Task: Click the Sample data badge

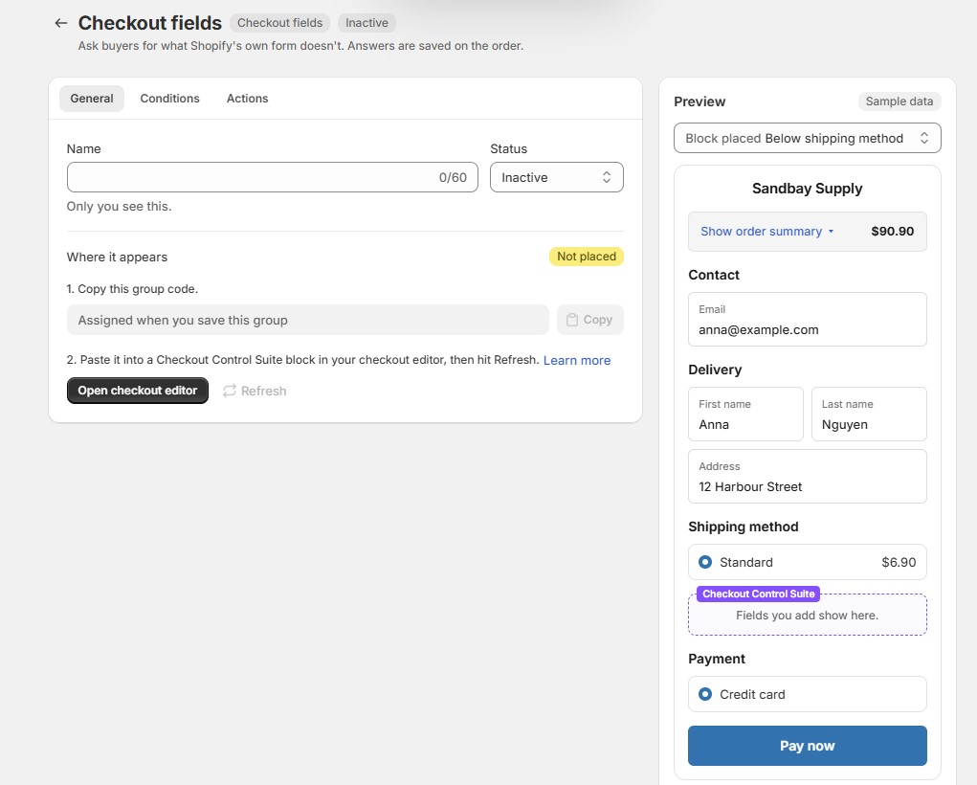Action: tap(899, 101)
